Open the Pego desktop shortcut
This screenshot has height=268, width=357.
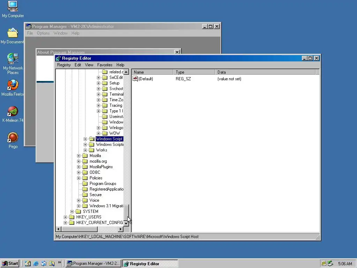coord(13,137)
